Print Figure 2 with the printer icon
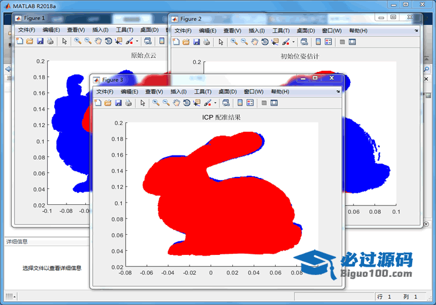Image resolution: width=436 pixels, height=305 pixels. [x=207, y=42]
